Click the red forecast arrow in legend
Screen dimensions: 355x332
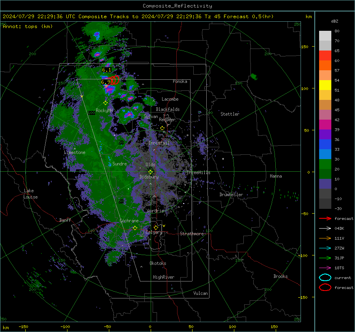point(325,218)
